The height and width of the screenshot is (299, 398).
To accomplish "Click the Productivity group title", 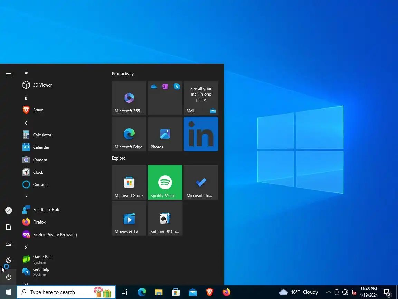I will click(x=123, y=74).
